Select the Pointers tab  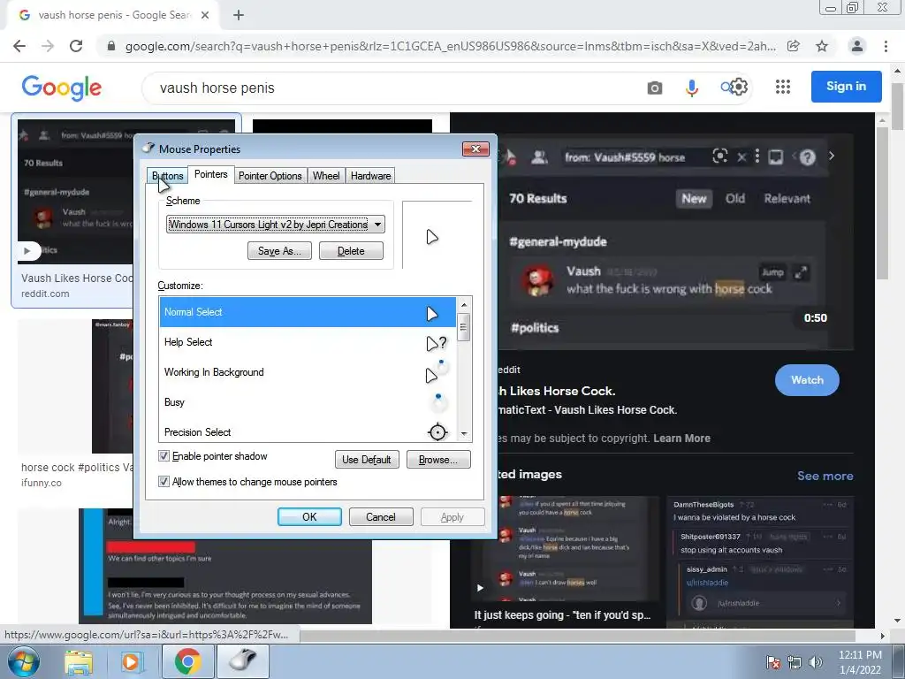pyautogui.click(x=210, y=174)
